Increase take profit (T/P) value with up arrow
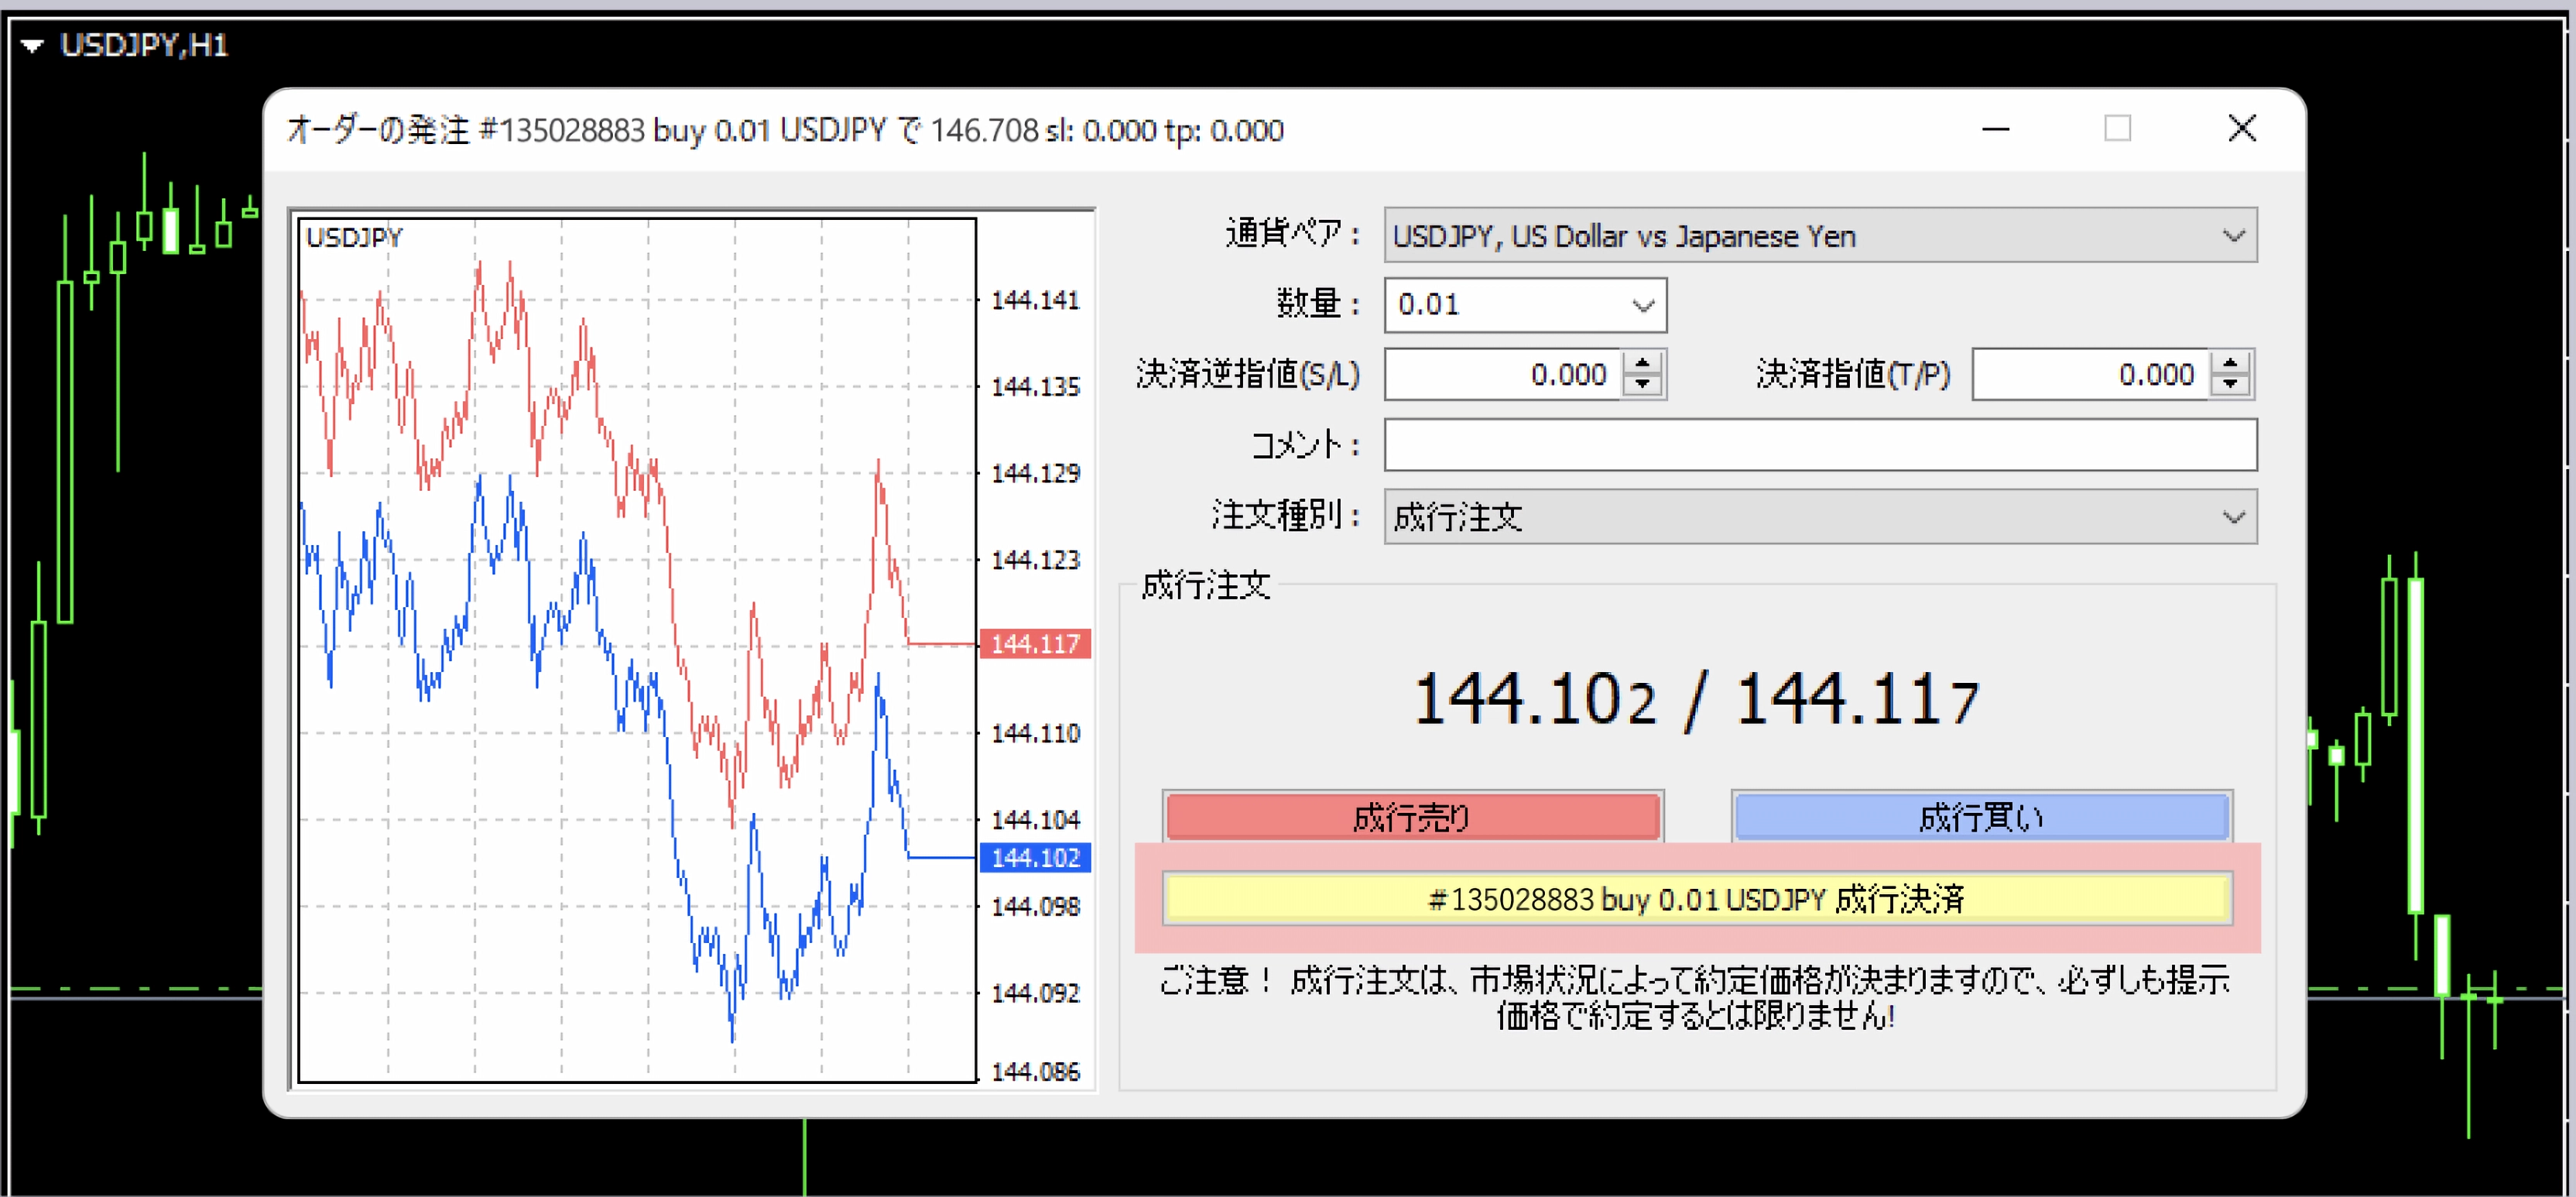The height and width of the screenshot is (1197, 2576). [2230, 364]
